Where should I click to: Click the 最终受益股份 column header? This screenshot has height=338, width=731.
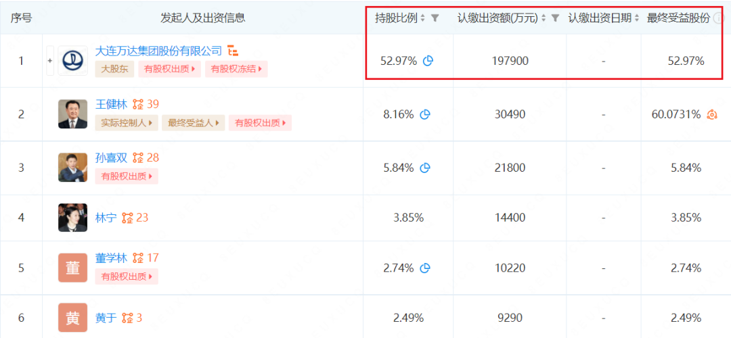click(x=678, y=18)
